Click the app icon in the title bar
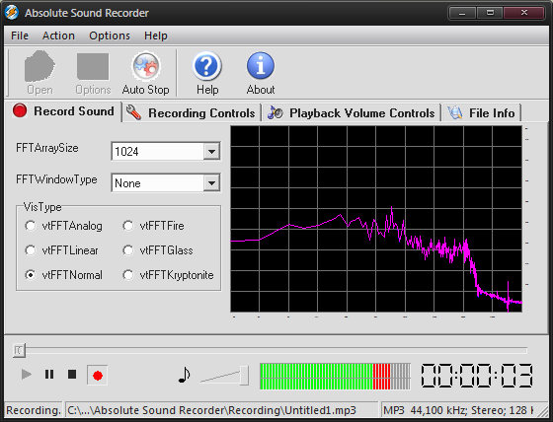The image size is (553, 422). click(x=12, y=13)
